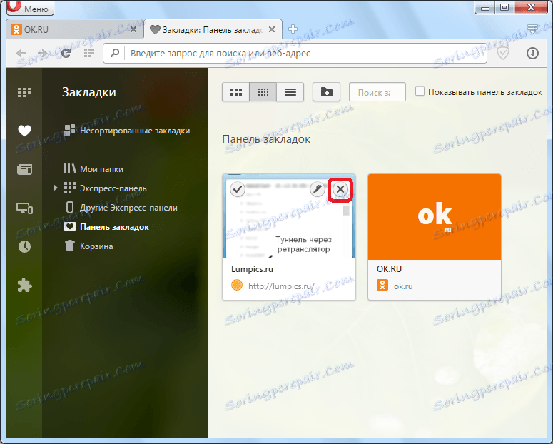
Task: Select Панель закладок folder
Action: (106, 227)
